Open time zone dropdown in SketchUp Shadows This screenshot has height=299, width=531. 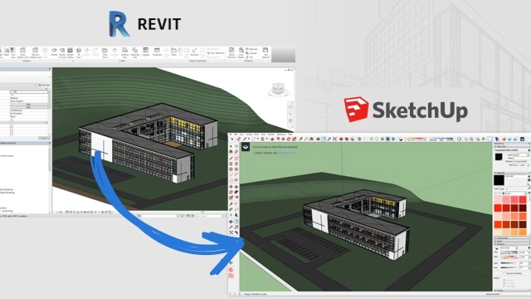509,248
